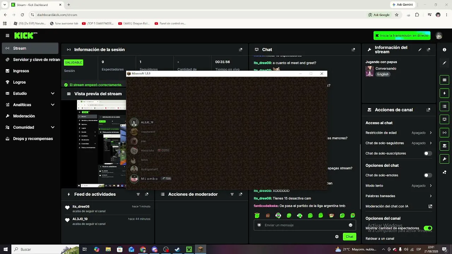Disable Mostrar cantidad de espectadores switch
The width and height of the screenshot is (452, 254).
point(428,228)
